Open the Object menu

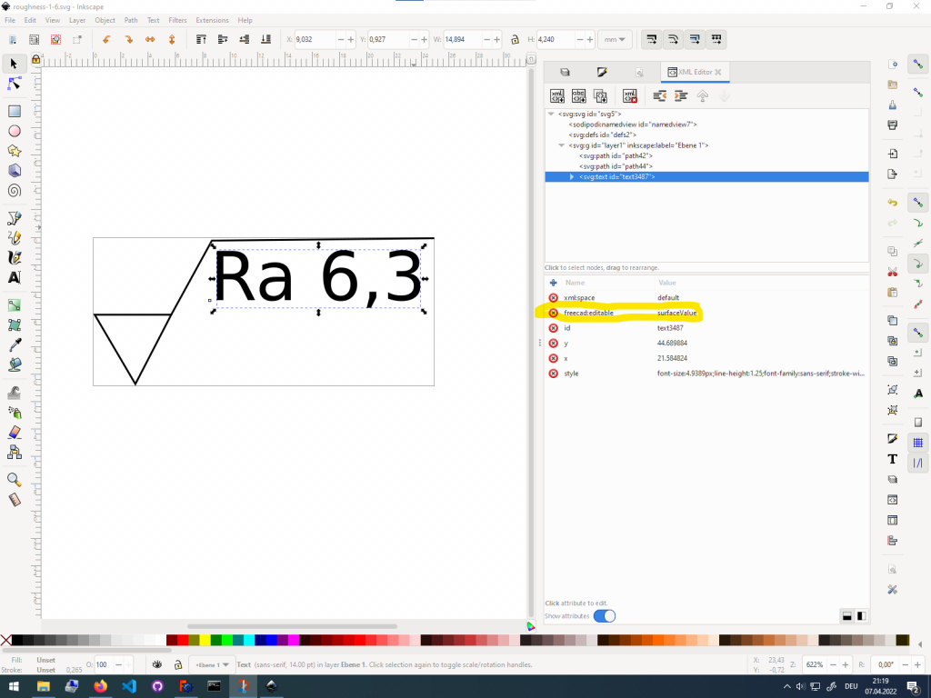point(105,20)
